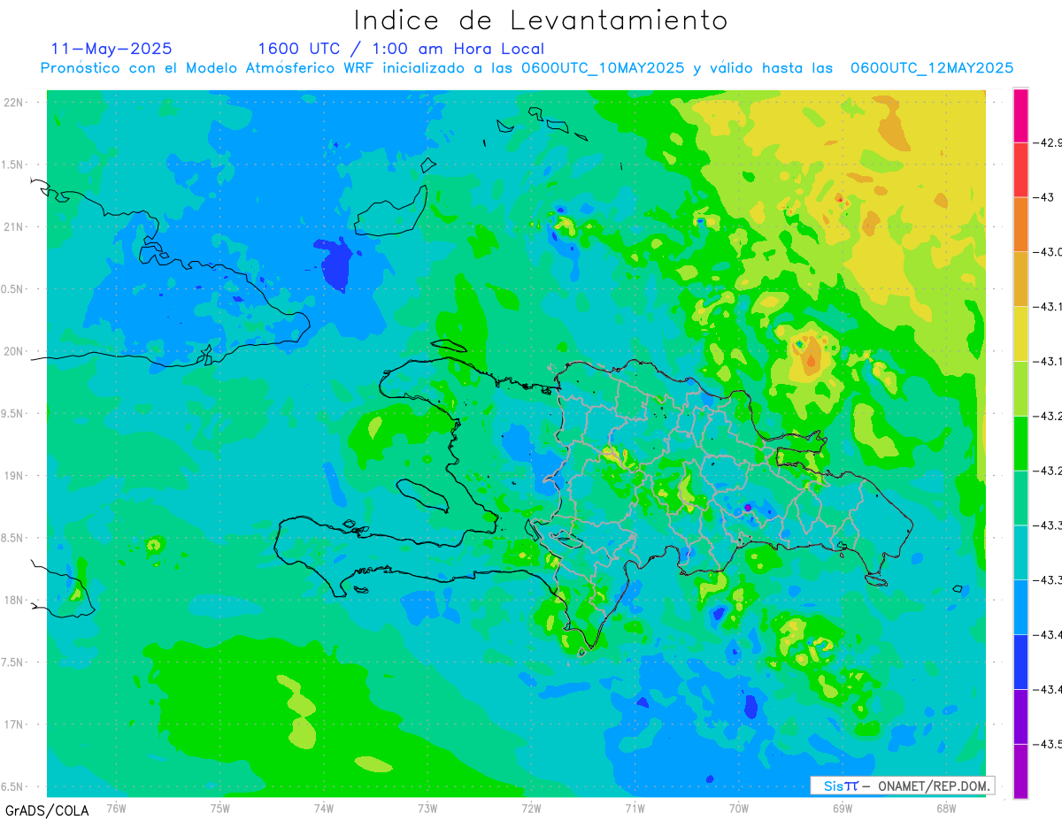1062x820 pixels.
Task: Click the "ONAMET/REP.DOM." label box
Action: [903, 786]
